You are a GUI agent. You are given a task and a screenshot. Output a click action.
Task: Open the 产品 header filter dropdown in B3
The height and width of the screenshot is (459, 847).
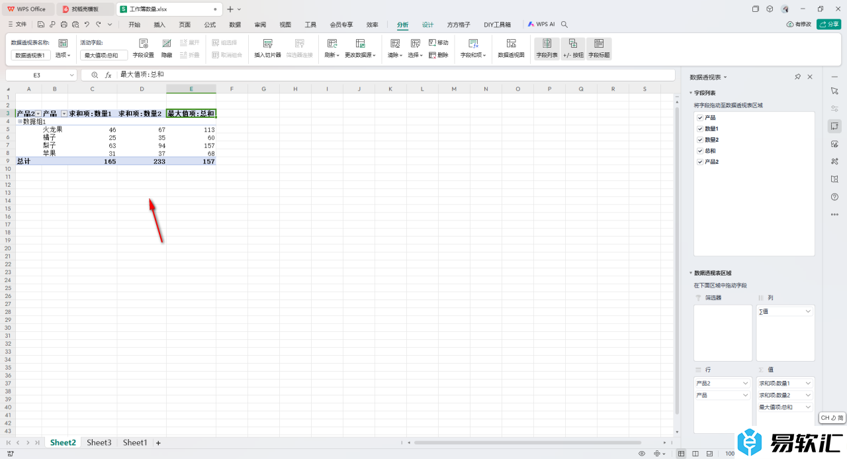(64, 114)
